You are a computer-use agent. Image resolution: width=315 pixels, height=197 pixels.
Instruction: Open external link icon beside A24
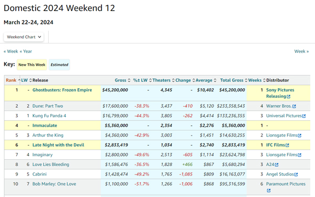277,164
